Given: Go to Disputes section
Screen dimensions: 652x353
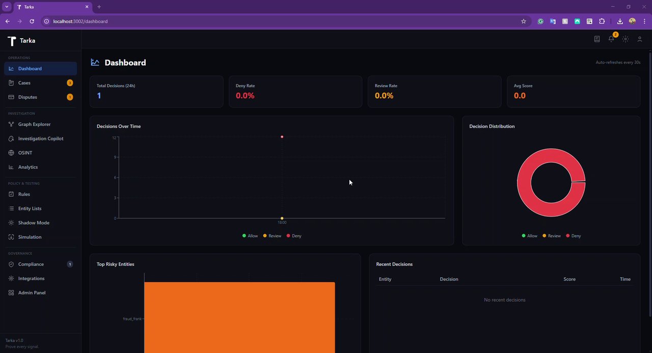Looking at the screenshot, I should [x=40, y=97].
